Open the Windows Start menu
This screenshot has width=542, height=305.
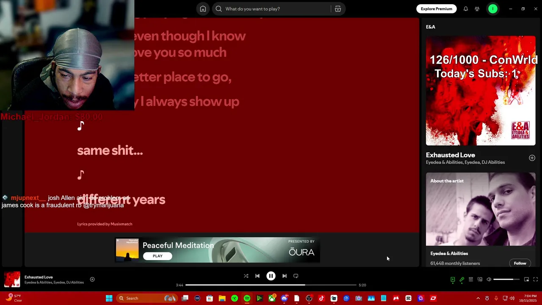109,298
